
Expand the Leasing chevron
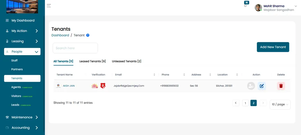[x=37, y=41]
